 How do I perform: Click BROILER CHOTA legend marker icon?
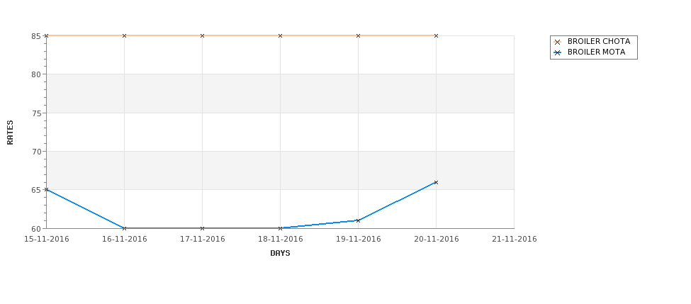[557, 42]
